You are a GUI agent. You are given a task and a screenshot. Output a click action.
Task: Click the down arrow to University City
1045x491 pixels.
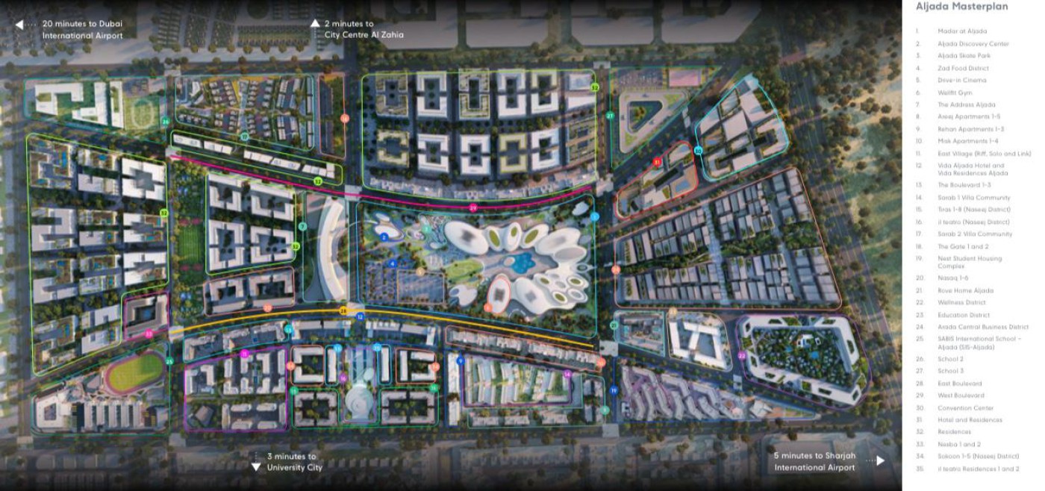(x=256, y=466)
